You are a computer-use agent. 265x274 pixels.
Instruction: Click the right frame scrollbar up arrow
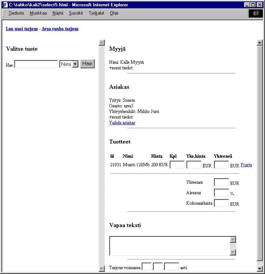click(260, 42)
